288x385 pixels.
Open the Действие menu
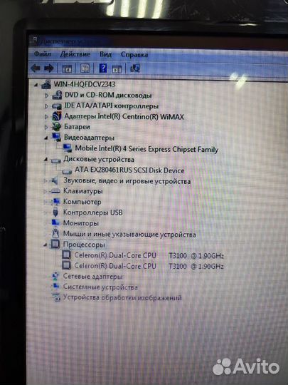[x=75, y=54]
